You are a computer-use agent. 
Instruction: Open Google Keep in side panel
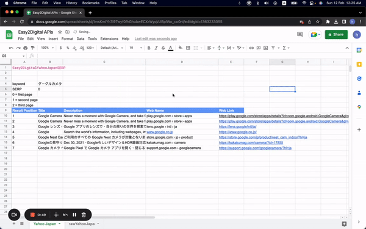[359, 64]
